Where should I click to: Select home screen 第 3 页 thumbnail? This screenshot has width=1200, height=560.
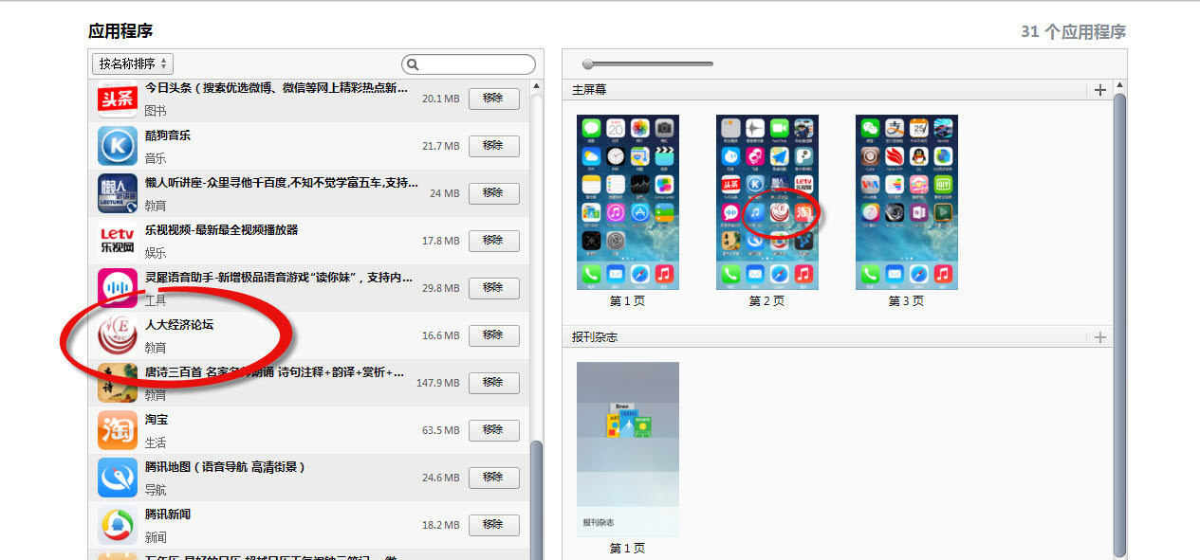point(906,202)
